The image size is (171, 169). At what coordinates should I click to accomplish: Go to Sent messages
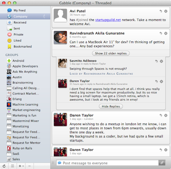pyautogui.click(x=25, y=29)
